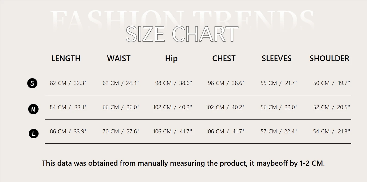Select the WAIST column header
The height and width of the screenshot is (182, 367).
[119, 58]
